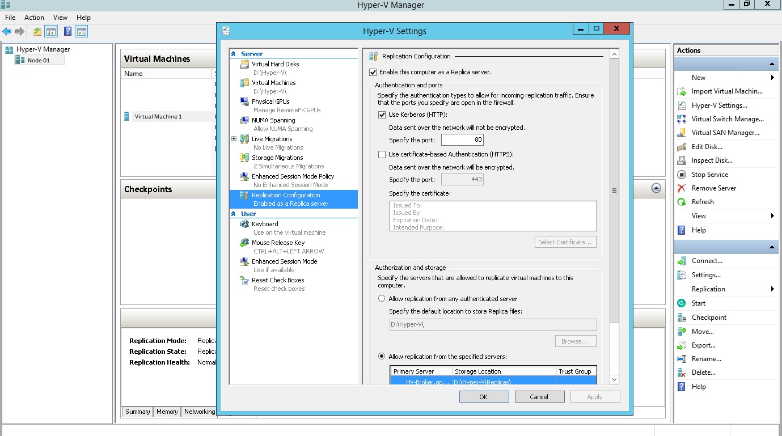
Task: Uncheck Enable this computer as a Replica server
Action: (373, 73)
